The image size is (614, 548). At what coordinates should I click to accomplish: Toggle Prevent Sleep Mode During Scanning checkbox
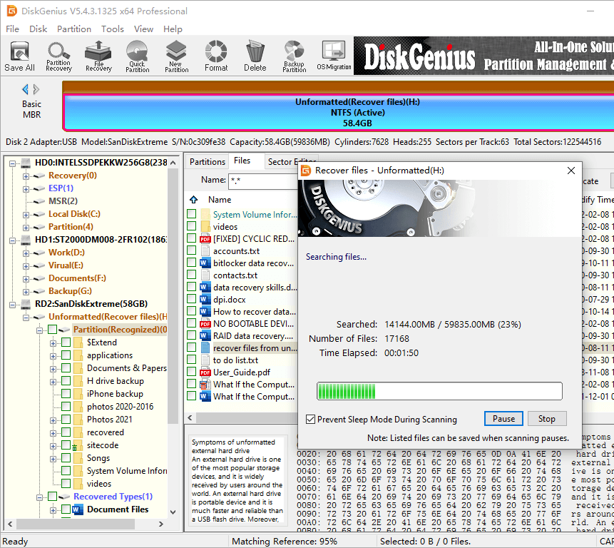click(x=309, y=420)
